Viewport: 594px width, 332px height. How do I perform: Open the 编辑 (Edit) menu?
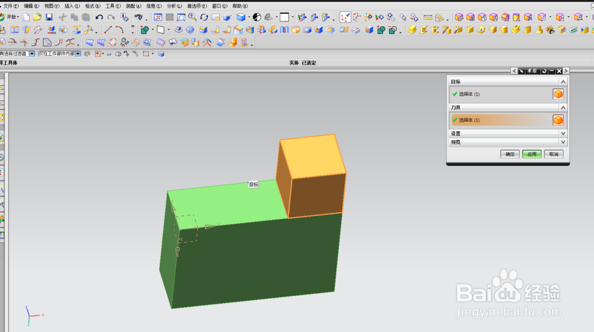click(31, 6)
